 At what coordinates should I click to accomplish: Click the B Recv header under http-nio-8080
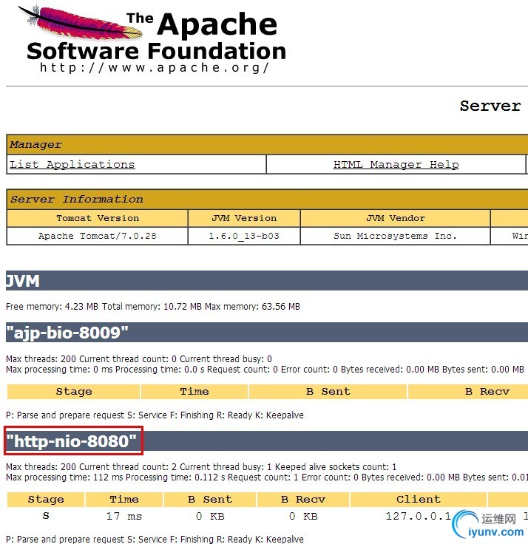click(303, 499)
